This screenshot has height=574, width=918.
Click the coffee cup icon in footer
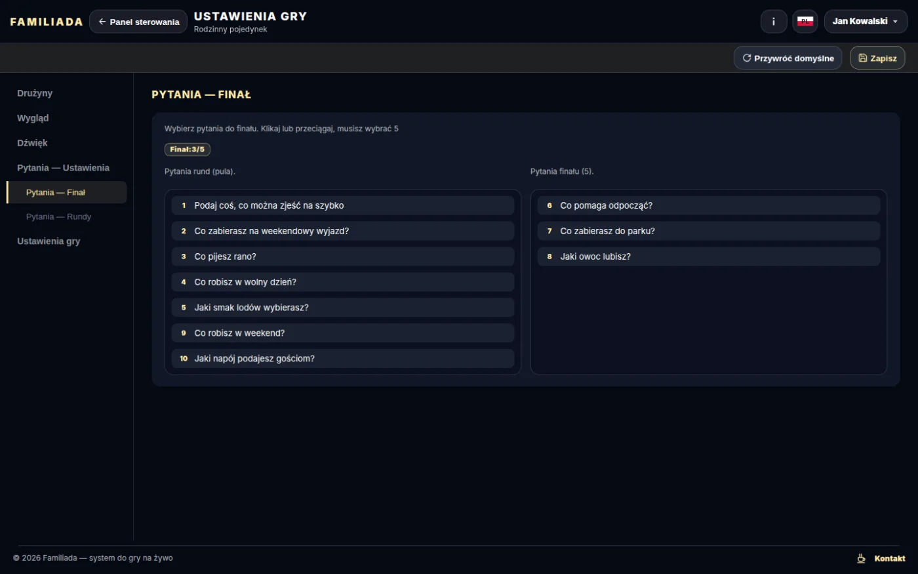pos(861,558)
